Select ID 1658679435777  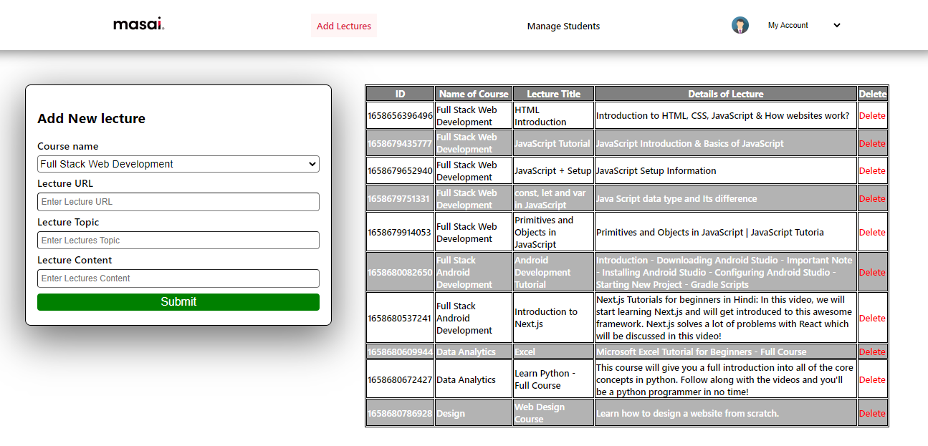[x=400, y=143]
